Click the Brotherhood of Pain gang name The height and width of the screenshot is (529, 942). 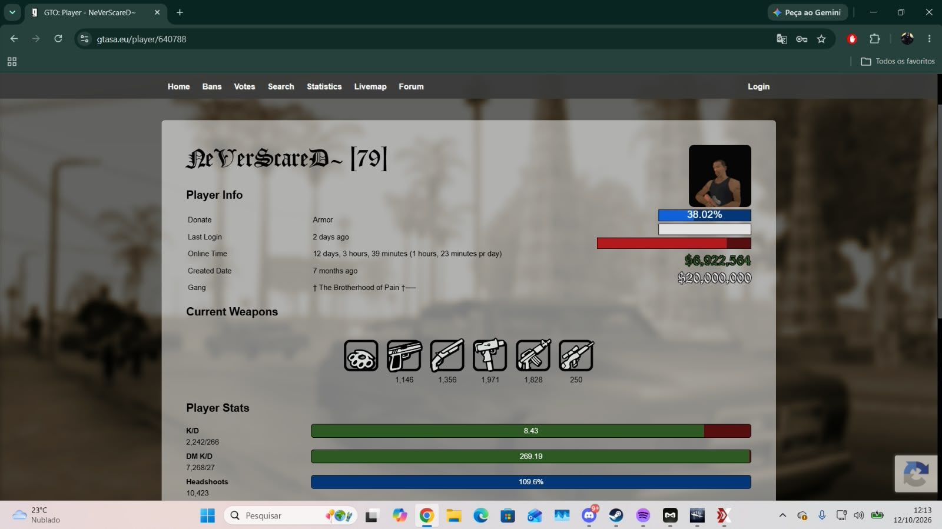[x=364, y=288]
